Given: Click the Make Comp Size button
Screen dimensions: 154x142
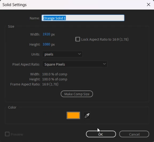Looking at the screenshot, I should (77, 94).
